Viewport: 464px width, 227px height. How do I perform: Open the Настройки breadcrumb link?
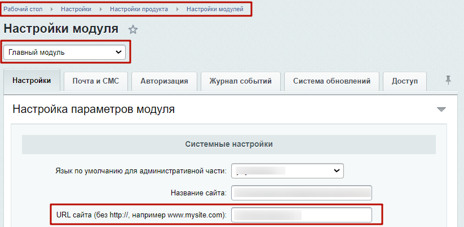coord(76,10)
